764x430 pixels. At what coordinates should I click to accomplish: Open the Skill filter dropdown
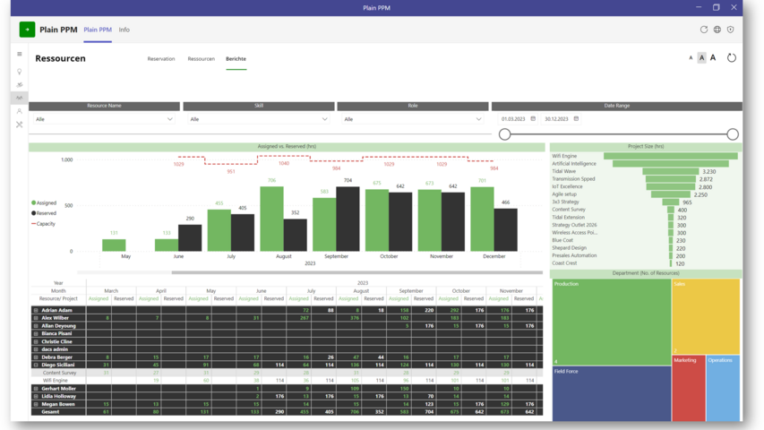tap(258, 119)
